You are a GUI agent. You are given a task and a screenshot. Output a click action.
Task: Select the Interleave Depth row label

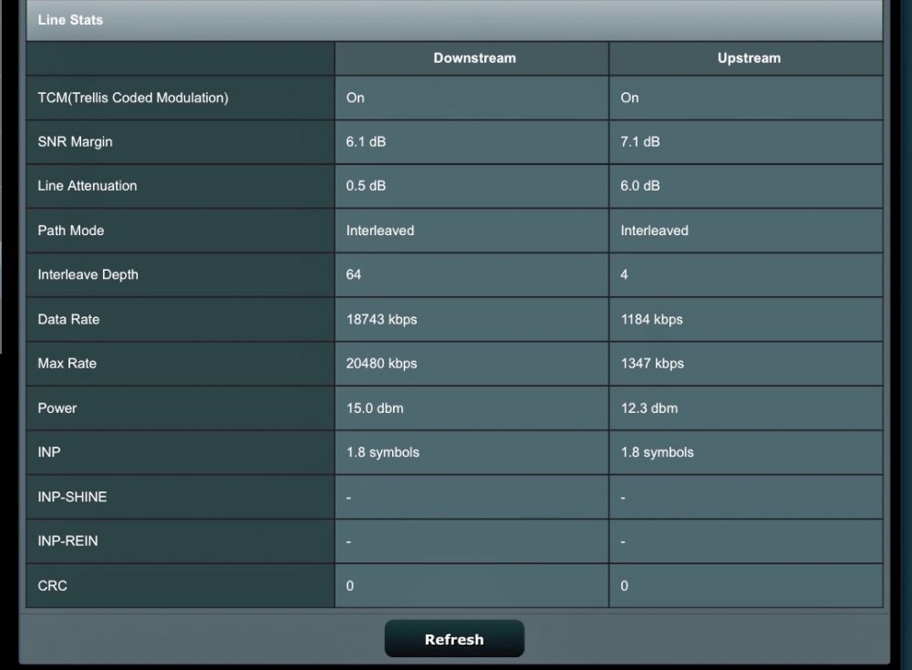88,274
